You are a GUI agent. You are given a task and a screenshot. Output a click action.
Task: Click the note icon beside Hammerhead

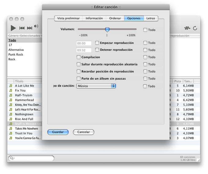11,100
